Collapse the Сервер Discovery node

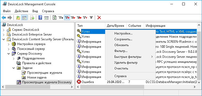8,53
